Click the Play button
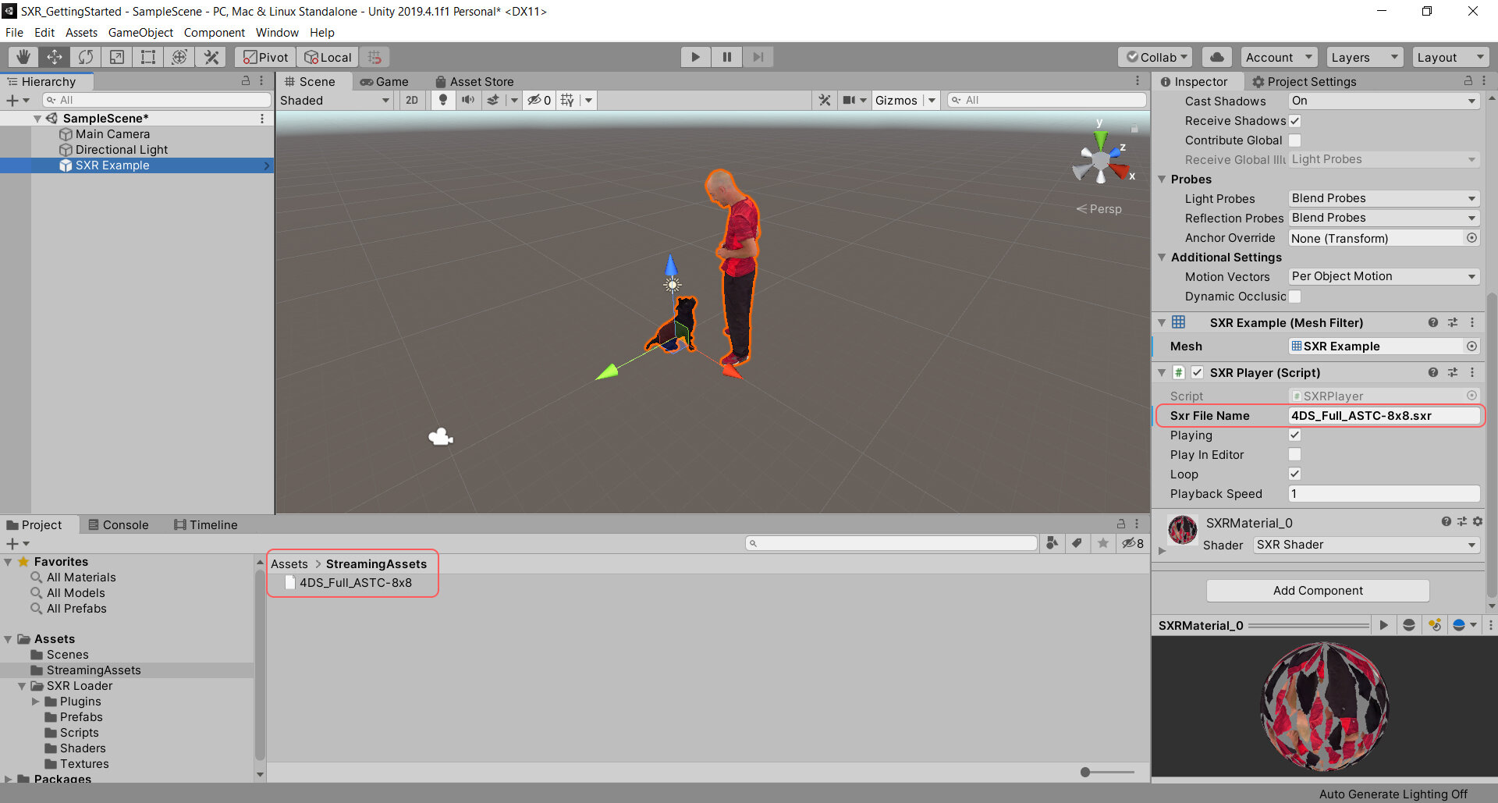This screenshot has width=1498, height=803. (x=695, y=57)
